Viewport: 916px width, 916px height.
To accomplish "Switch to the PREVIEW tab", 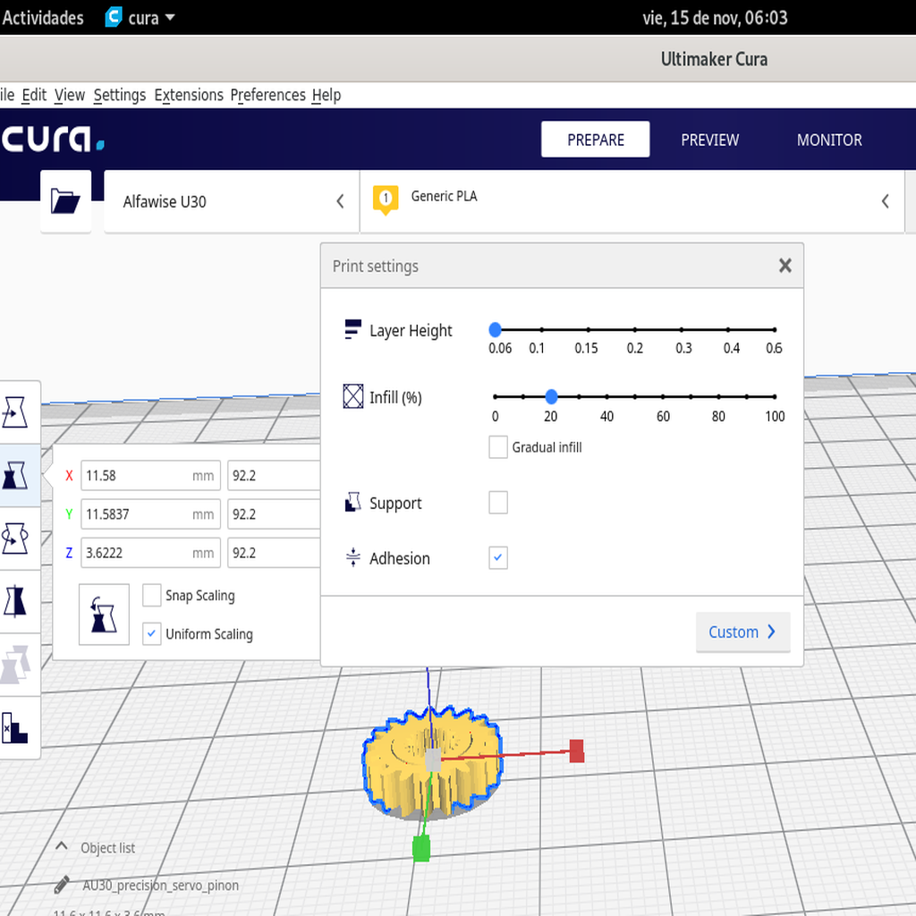I will tap(709, 140).
